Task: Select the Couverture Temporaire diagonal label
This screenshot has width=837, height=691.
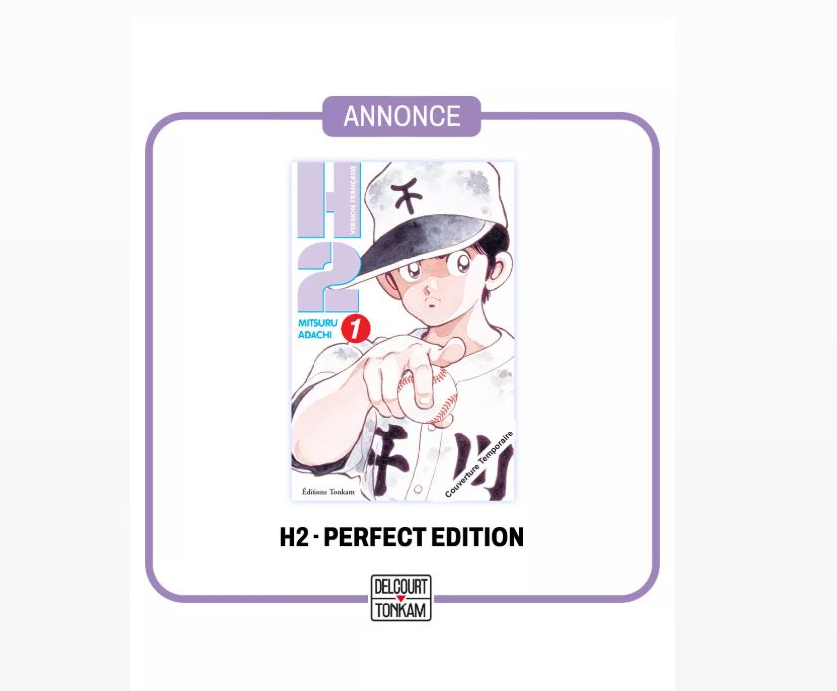Action: tap(479, 465)
